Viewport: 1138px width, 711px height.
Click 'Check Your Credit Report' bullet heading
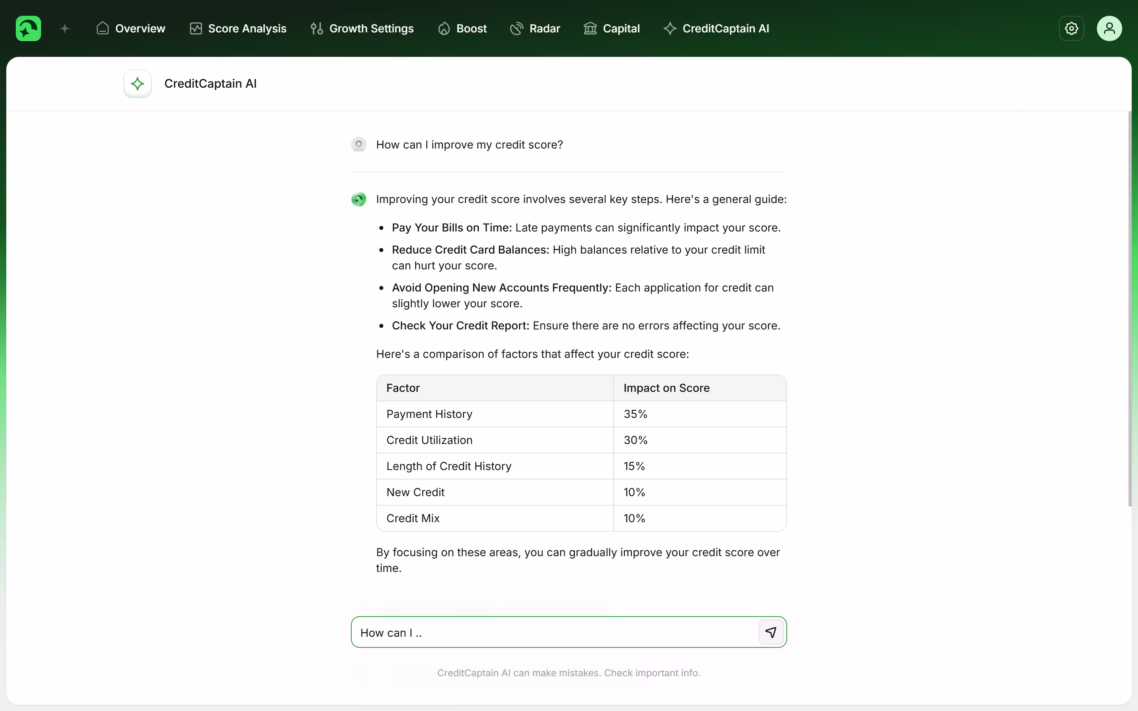coord(460,326)
